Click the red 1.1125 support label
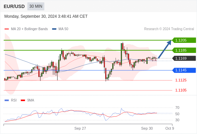197x134 pixels. coord(181,80)
